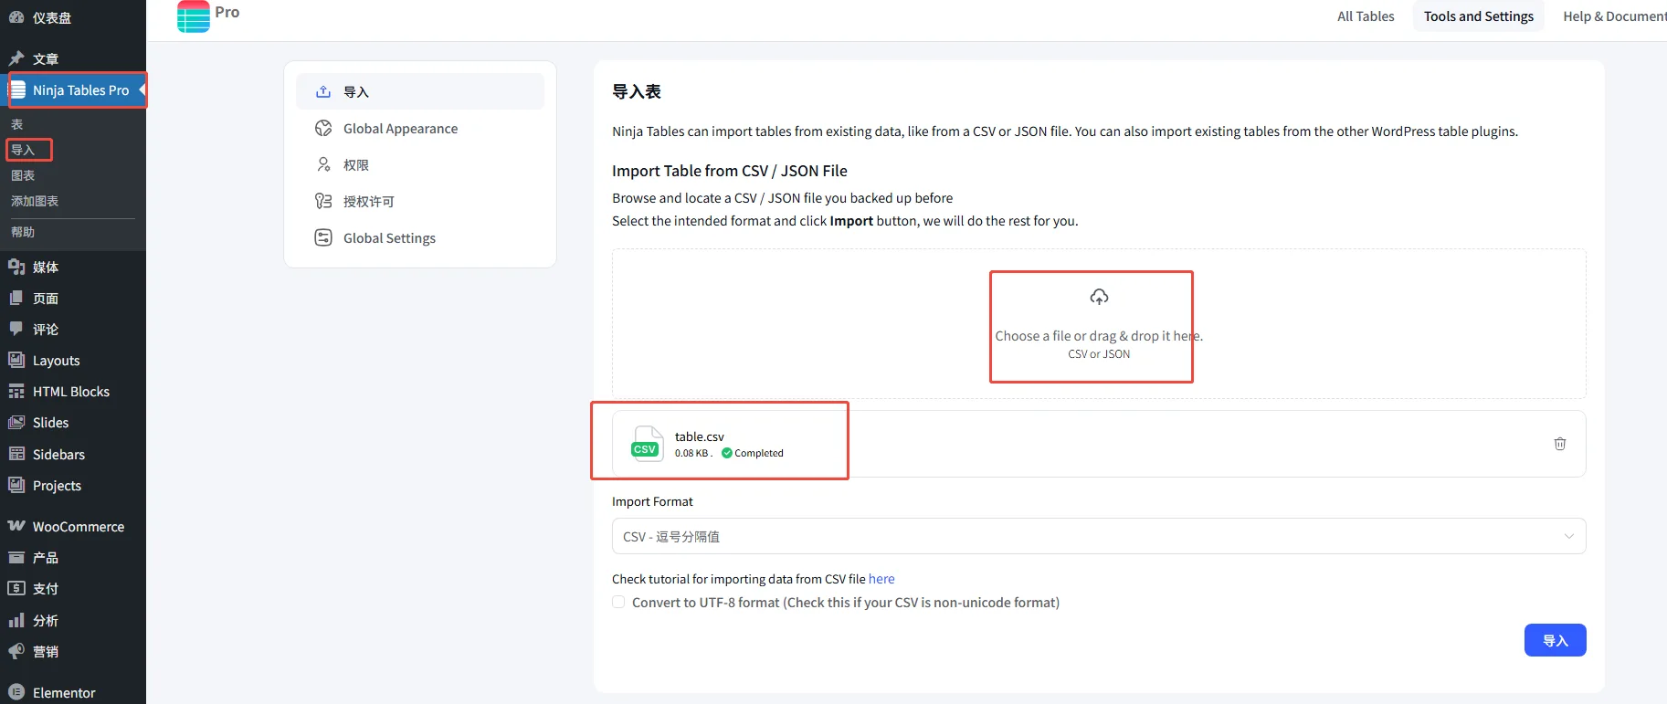Click the 支付 payments icon

16,588
